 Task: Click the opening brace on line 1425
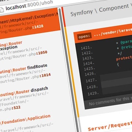pos(118,64)
